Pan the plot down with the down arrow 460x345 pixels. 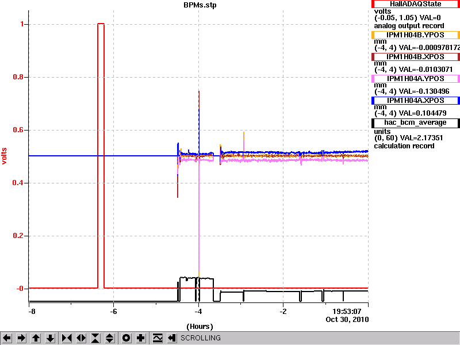click(50, 338)
